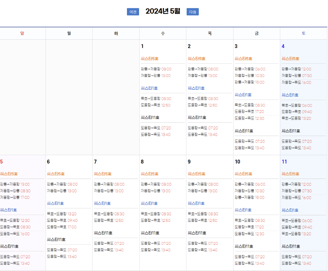Image resolution: width=328 pixels, height=271 pixels.
Task: Select 묵호→도동항 13:20 on May 11
Action: point(297,234)
